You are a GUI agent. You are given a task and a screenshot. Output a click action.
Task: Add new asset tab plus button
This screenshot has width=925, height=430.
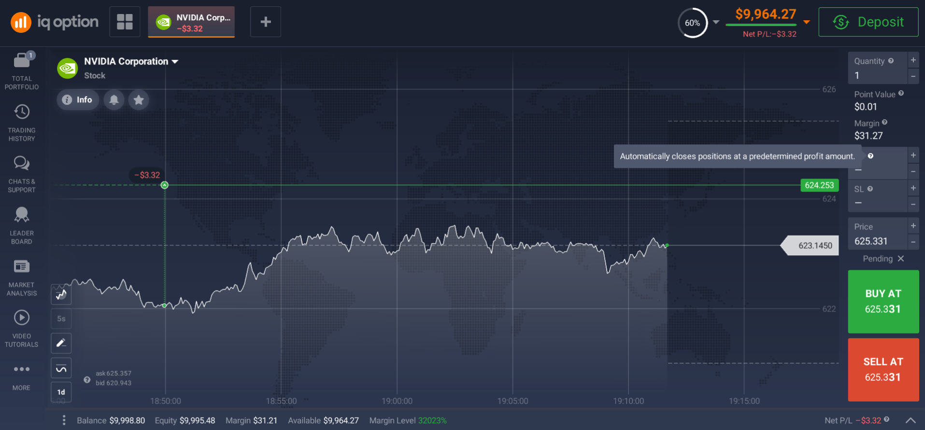(266, 22)
